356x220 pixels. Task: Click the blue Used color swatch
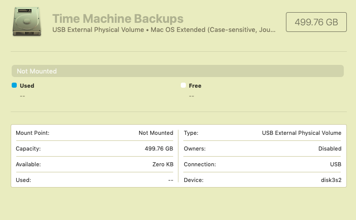[x=14, y=86]
